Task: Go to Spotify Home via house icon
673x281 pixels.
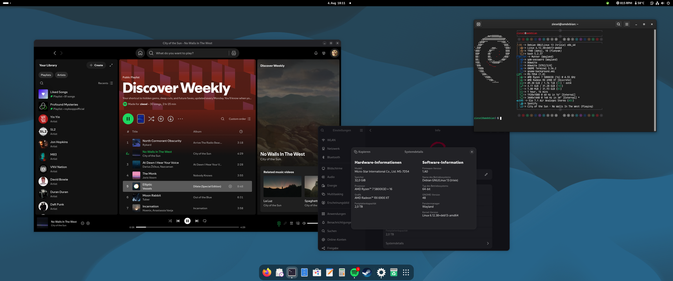Action: tap(140, 53)
